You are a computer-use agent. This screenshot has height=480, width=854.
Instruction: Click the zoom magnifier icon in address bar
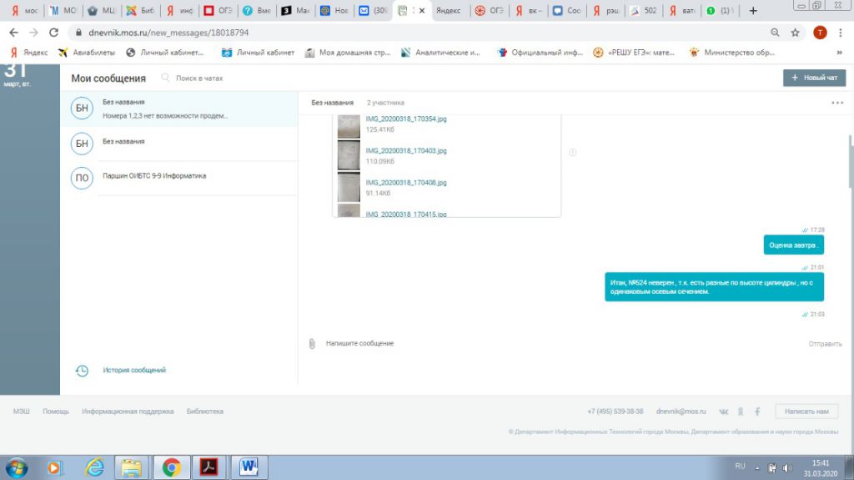(775, 33)
